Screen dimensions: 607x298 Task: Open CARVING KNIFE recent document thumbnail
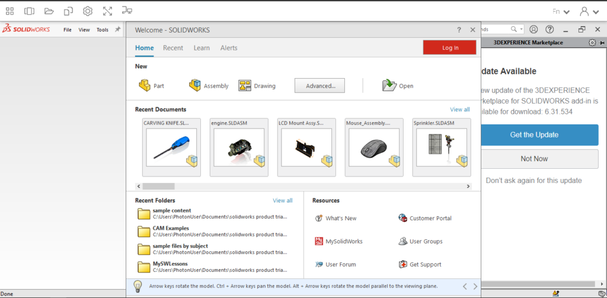pyautogui.click(x=171, y=148)
